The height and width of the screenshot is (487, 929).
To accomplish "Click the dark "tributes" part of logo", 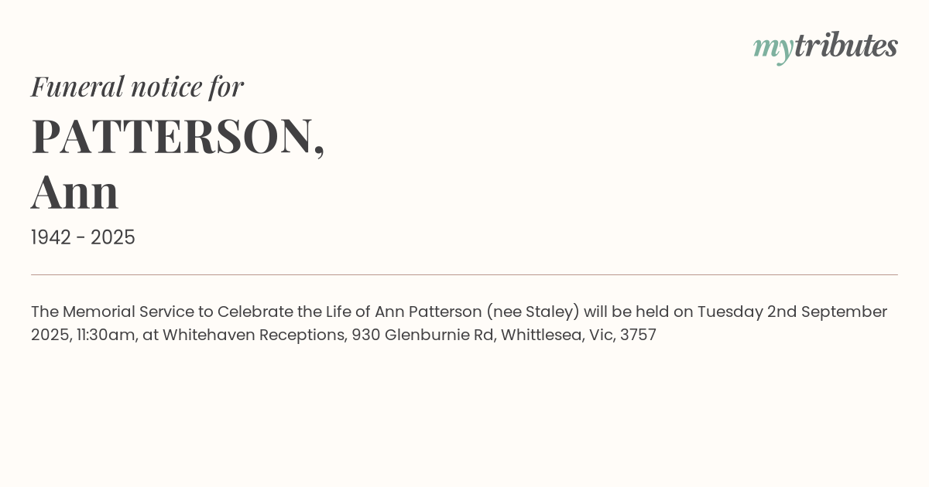I will pos(845,46).
